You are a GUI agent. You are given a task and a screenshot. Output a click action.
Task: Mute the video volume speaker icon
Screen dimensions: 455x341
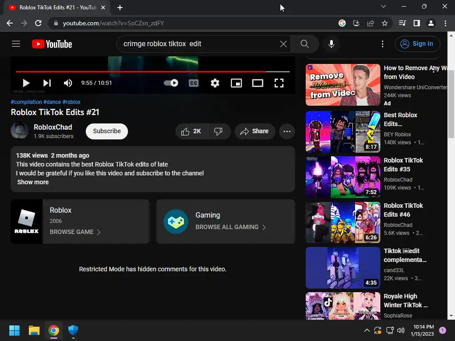(68, 83)
